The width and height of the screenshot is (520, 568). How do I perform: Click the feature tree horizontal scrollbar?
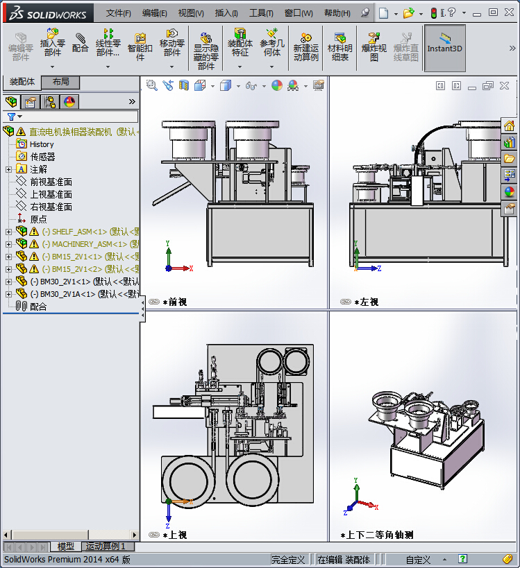tap(71, 535)
